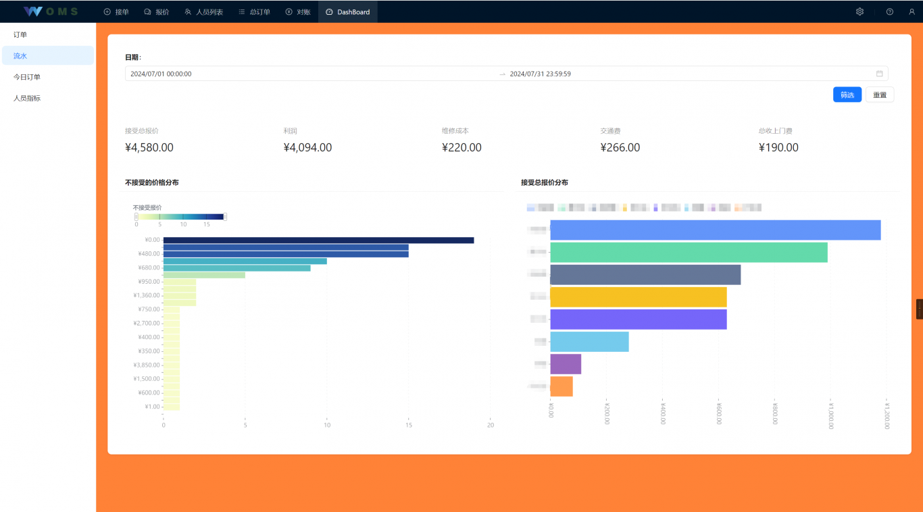Click the indigo bar in 接受总报价分布

pos(639,319)
